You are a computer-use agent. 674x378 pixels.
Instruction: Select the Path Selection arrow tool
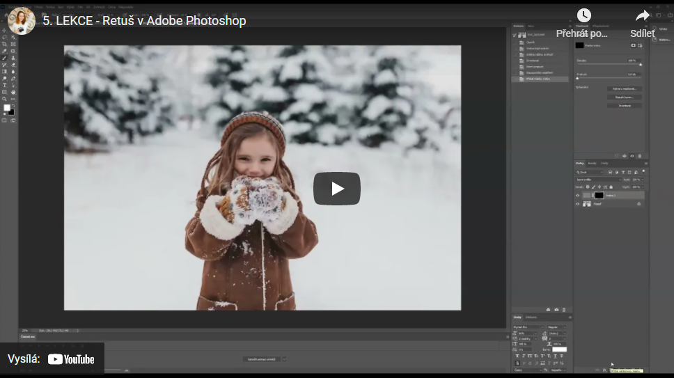[x=13, y=86]
